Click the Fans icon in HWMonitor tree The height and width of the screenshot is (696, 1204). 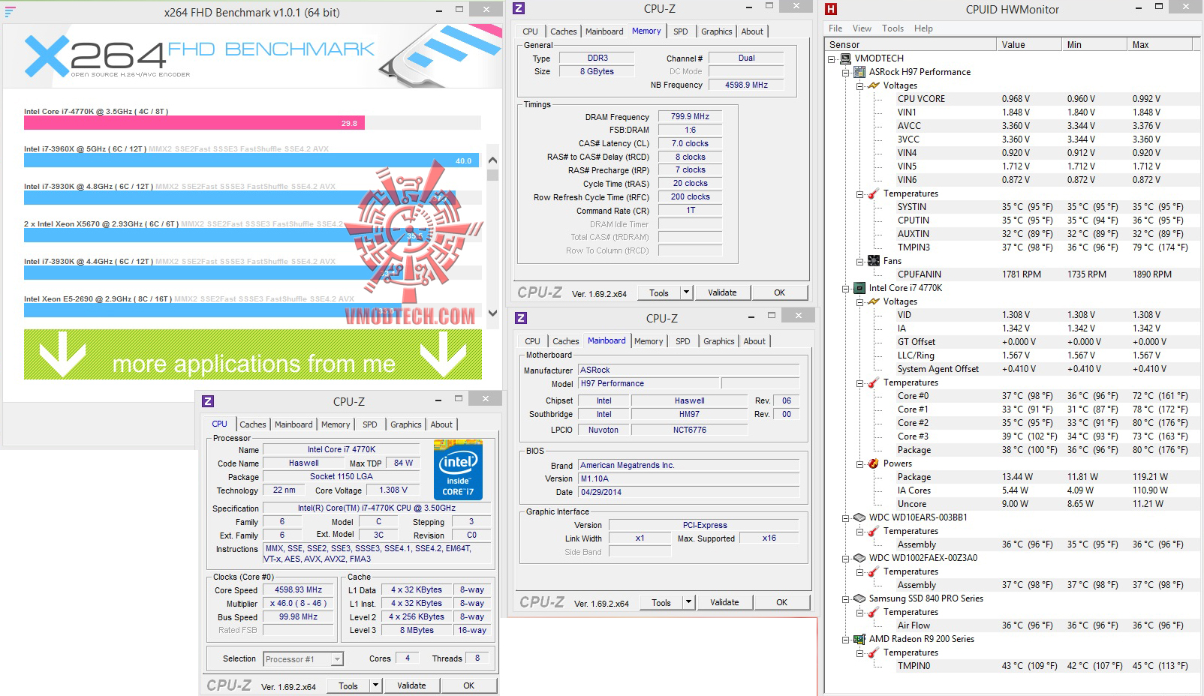tap(874, 261)
